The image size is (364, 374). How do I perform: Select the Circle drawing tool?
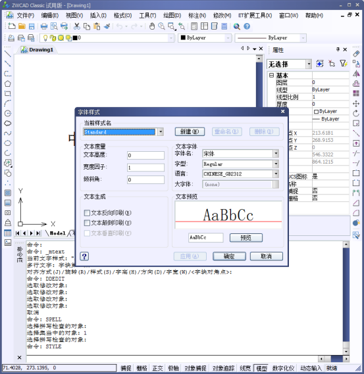pyautogui.click(x=8, y=113)
